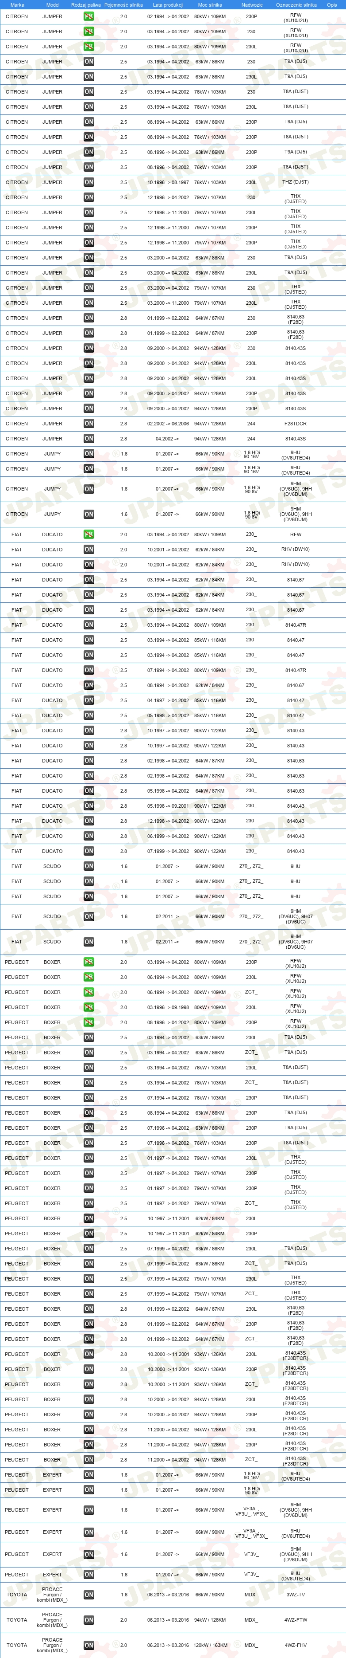Click the Model column header
The height and width of the screenshot is (1658, 346).
(53, 4)
